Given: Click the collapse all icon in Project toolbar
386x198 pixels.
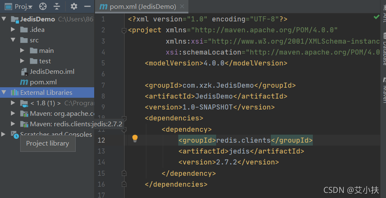Looking at the screenshot, I should tap(57, 7).
